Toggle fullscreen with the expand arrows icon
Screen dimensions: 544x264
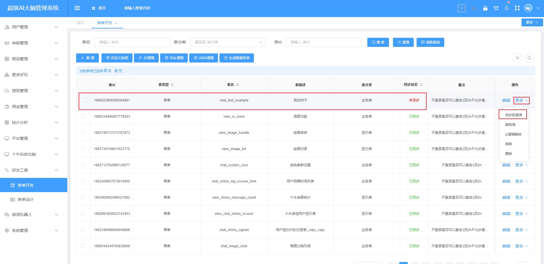[517, 8]
